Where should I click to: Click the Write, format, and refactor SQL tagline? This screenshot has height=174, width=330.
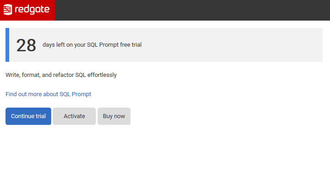tap(61, 75)
